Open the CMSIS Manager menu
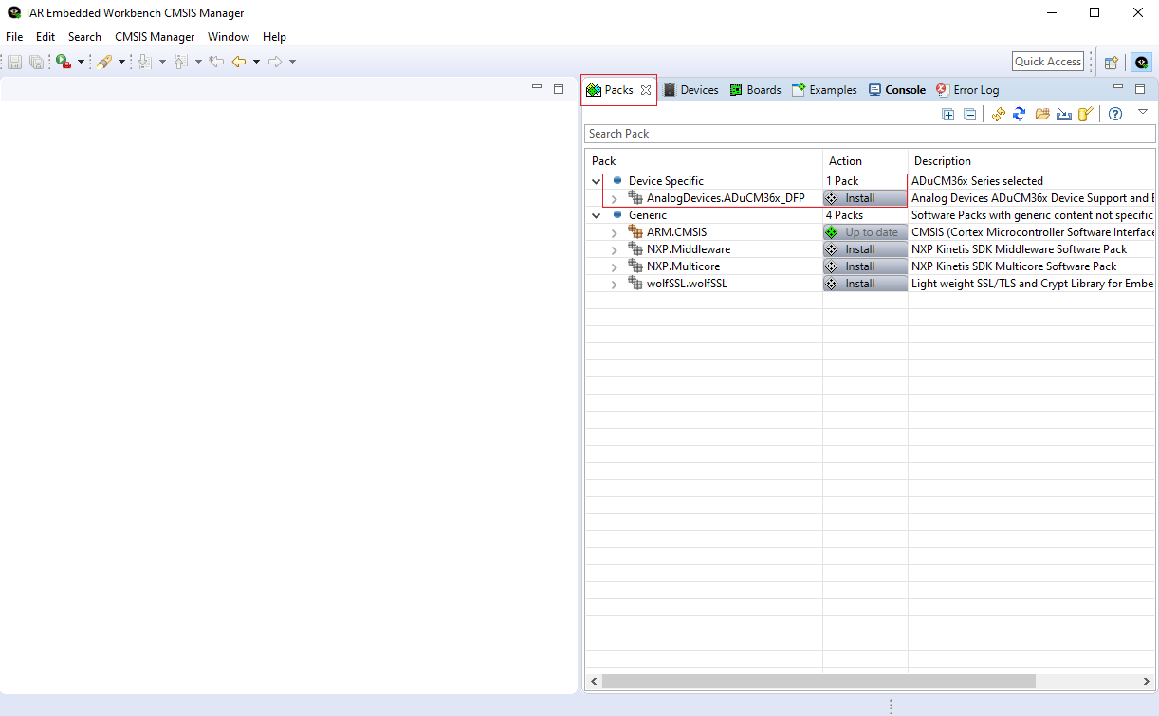 [155, 37]
